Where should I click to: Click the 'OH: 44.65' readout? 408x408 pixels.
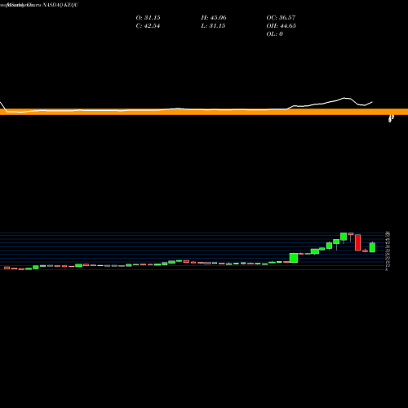(281, 26)
